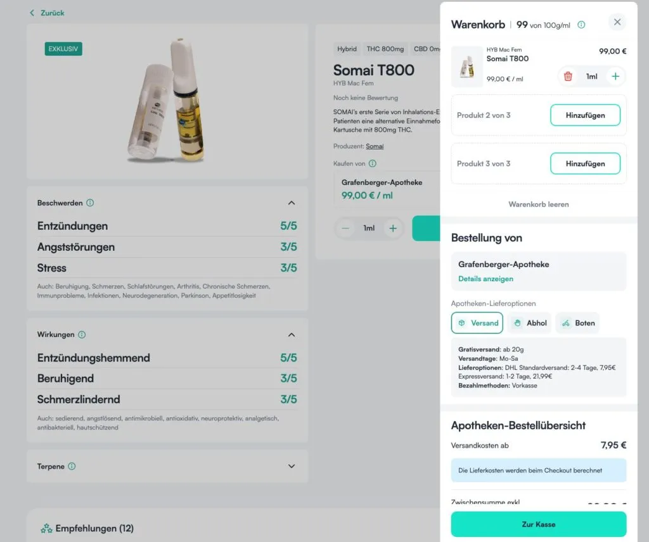The height and width of the screenshot is (542, 649).
Task: Increase cart quantity with the plus icon
Action: coord(615,76)
